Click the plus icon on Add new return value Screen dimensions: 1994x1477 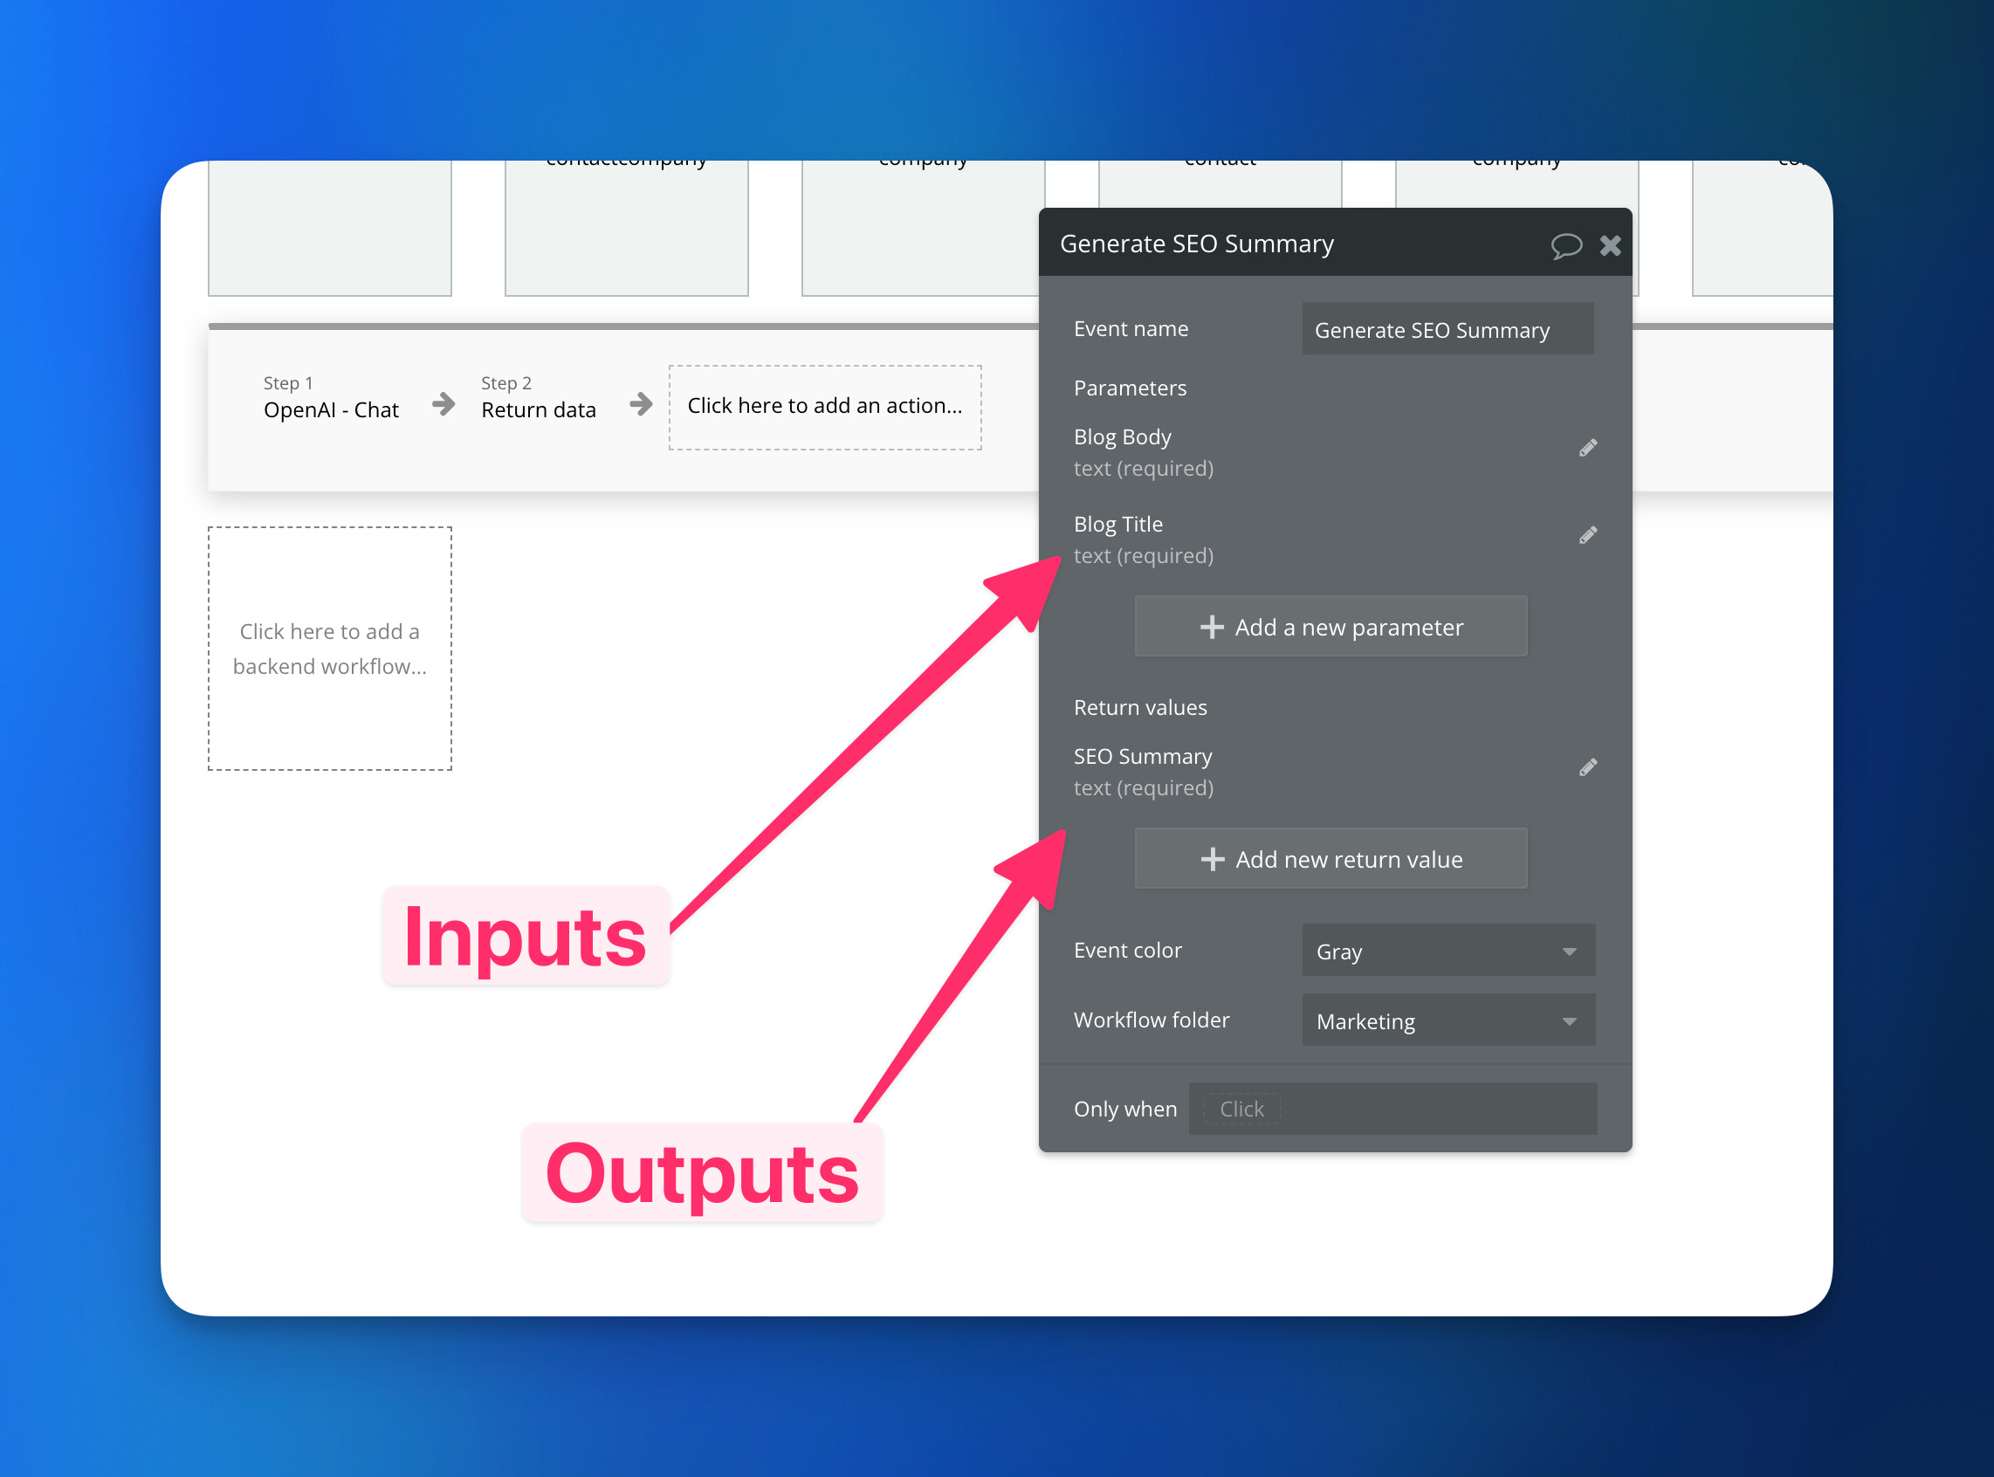[1213, 859]
